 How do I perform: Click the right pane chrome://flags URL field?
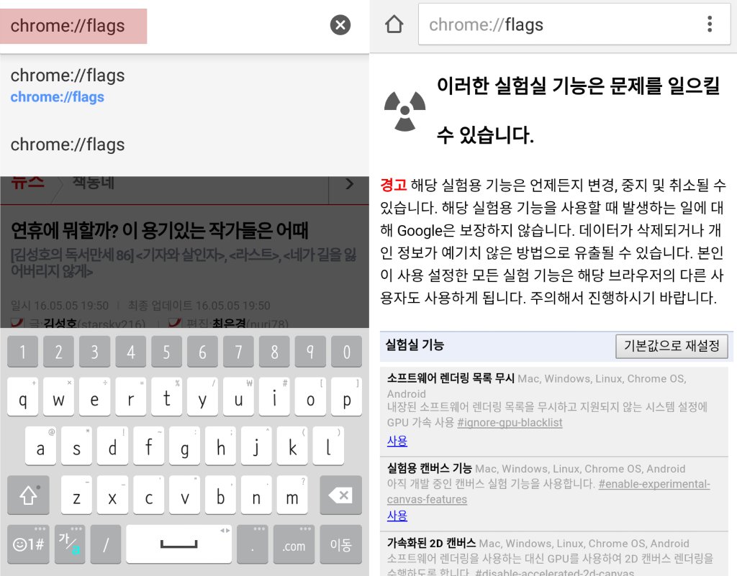pyautogui.click(x=559, y=24)
